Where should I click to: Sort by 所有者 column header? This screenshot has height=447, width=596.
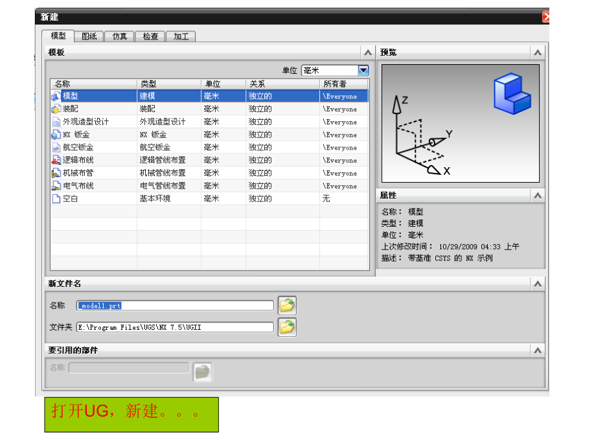pyautogui.click(x=344, y=84)
